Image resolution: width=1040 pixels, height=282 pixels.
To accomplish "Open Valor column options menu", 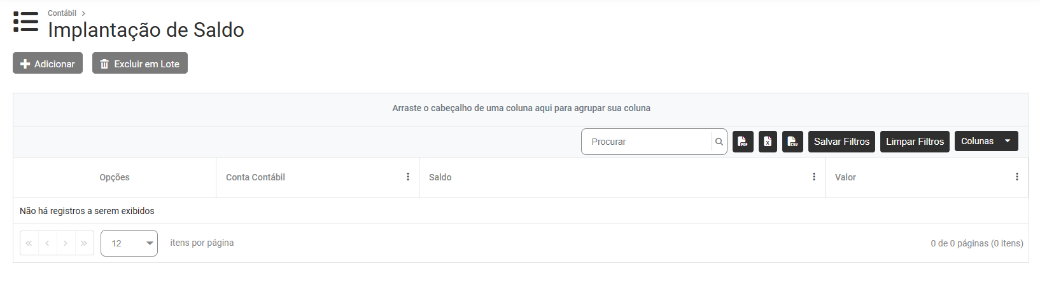I will 1017,177.
